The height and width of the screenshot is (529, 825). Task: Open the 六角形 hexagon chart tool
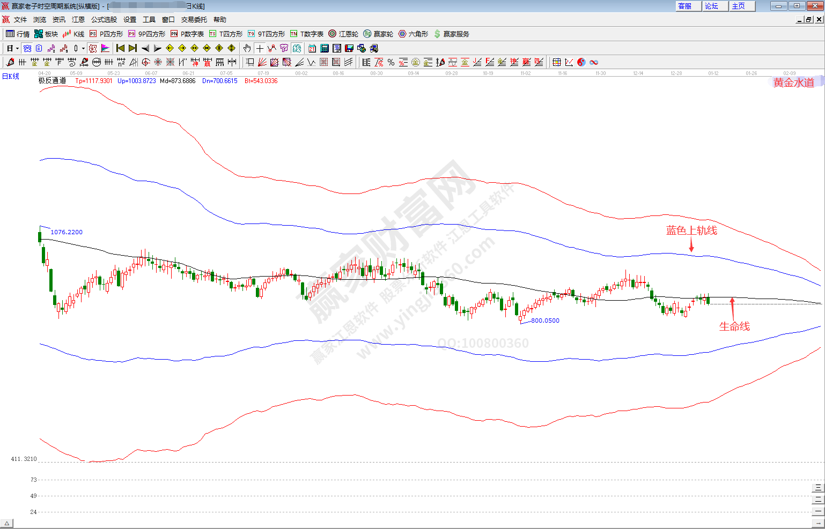coord(413,34)
